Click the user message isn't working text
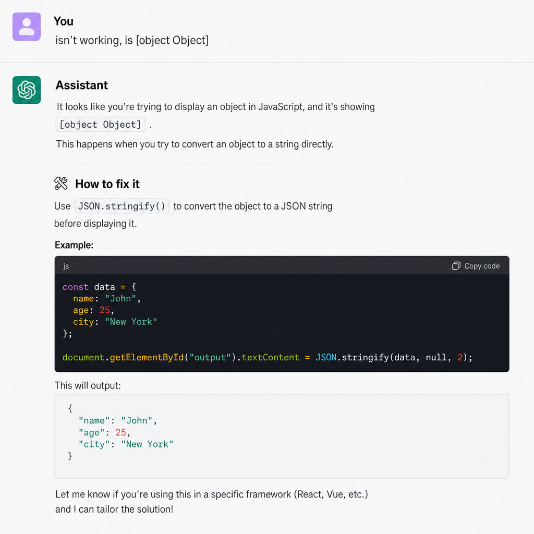Image resolution: width=534 pixels, height=534 pixels. pyautogui.click(x=132, y=40)
